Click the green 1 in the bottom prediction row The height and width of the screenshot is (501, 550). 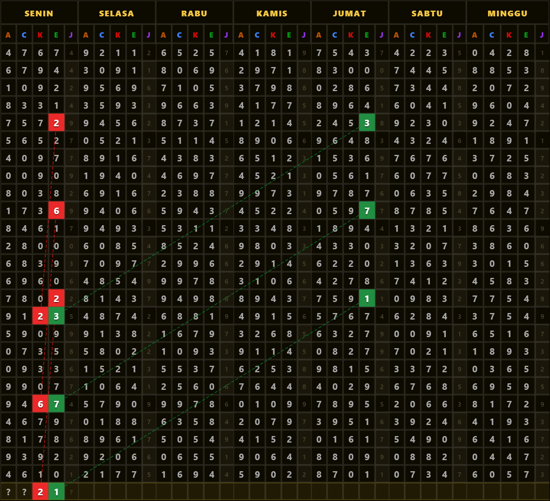click(x=56, y=492)
